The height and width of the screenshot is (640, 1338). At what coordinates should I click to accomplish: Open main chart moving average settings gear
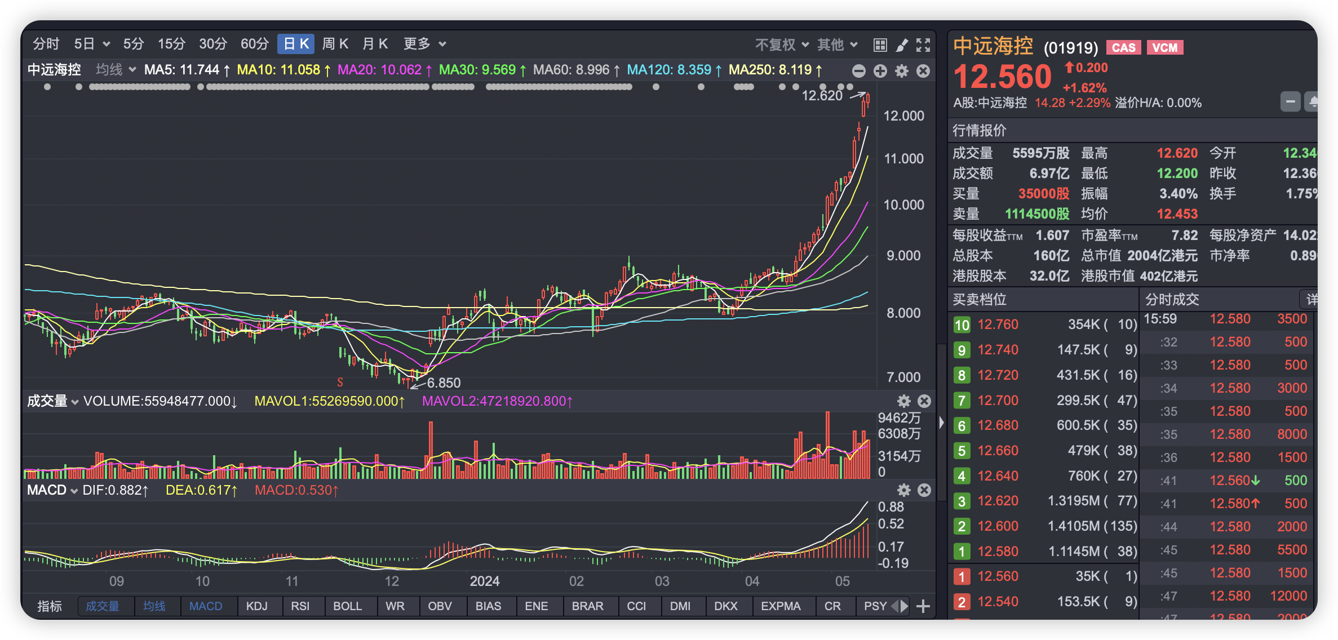(x=902, y=71)
